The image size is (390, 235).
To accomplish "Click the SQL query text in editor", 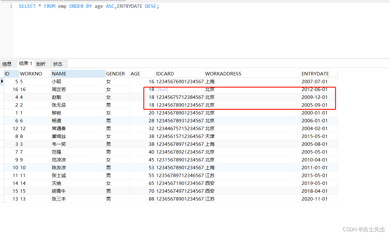I will tap(89, 6).
